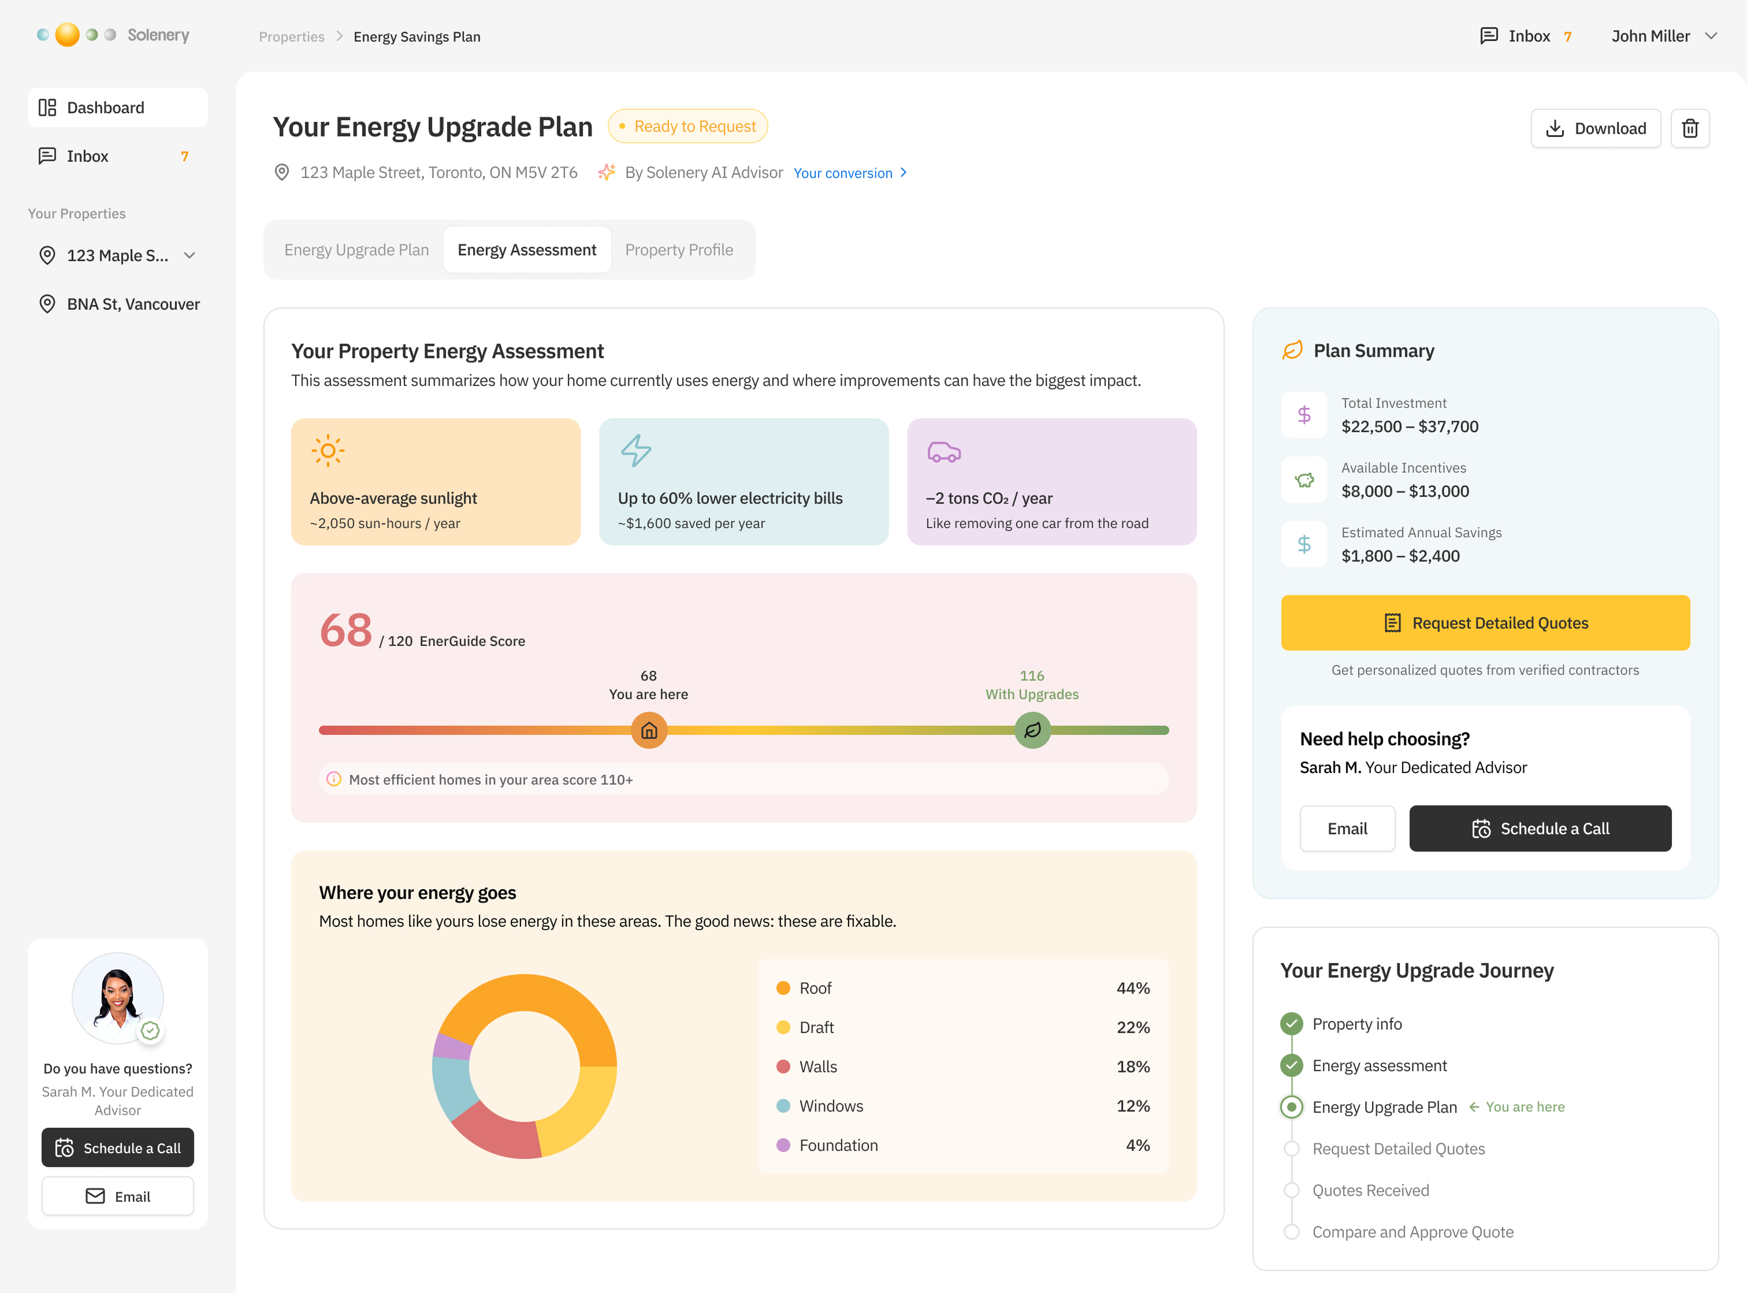Select the Request Detailed Quotes journey step
1747x1293 pixels.
click(1398, 1148)
